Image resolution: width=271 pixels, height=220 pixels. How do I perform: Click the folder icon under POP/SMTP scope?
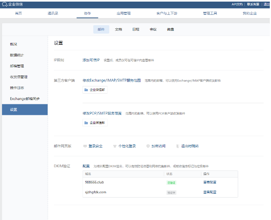pyautogui.click(x=86, y=122)
